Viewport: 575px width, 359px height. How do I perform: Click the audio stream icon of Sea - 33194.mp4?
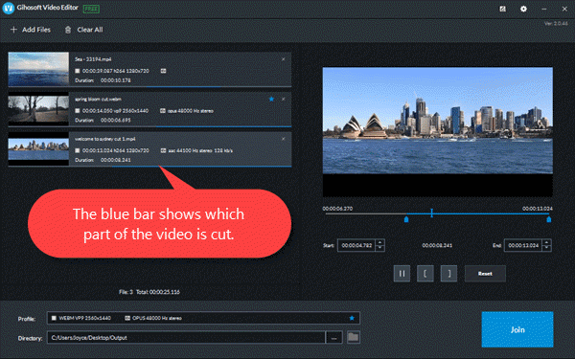[163, 71]
